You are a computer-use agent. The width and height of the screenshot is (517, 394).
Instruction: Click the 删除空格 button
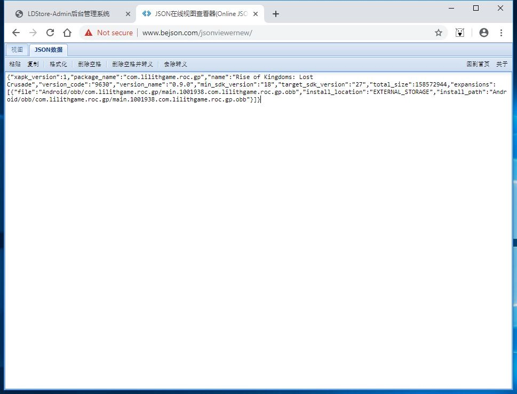pos(89,64)
